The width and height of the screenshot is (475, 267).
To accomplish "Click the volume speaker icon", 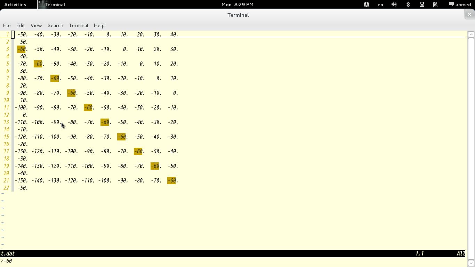I will [x=394, y=5].
